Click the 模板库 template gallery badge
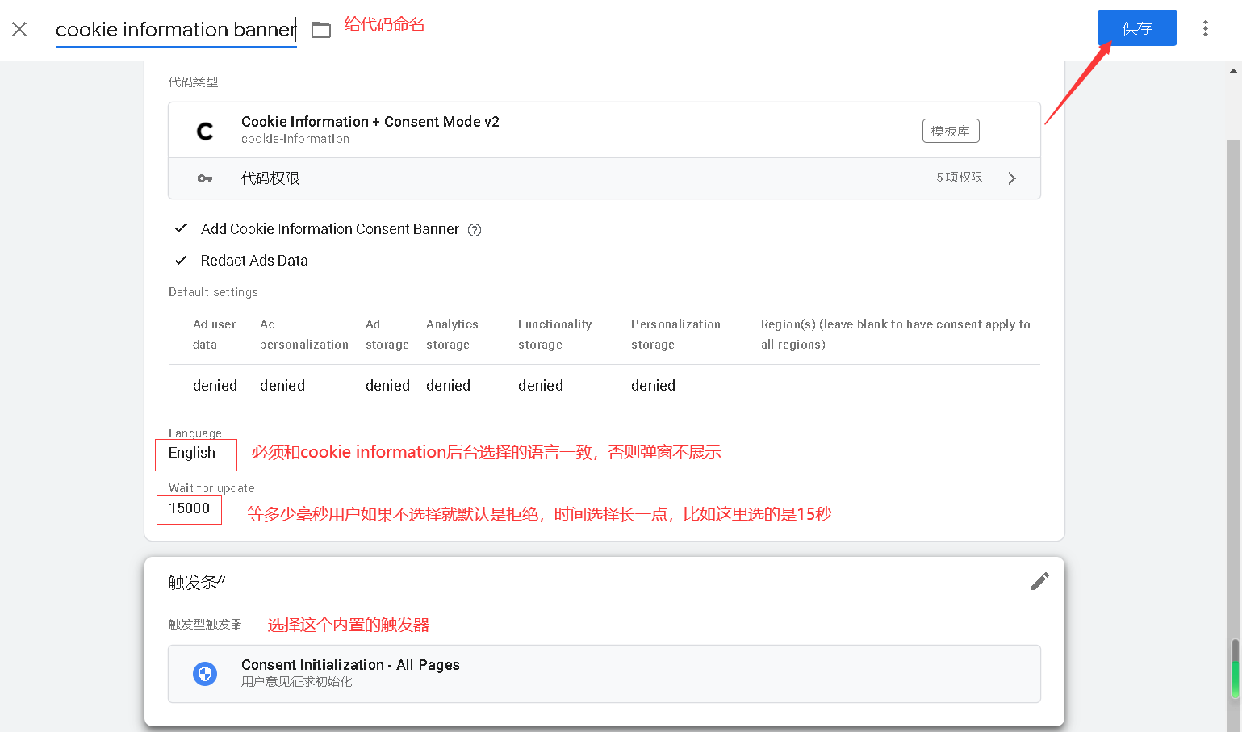The height and width of the screenshot is (732, 1242). pos(950,131)
